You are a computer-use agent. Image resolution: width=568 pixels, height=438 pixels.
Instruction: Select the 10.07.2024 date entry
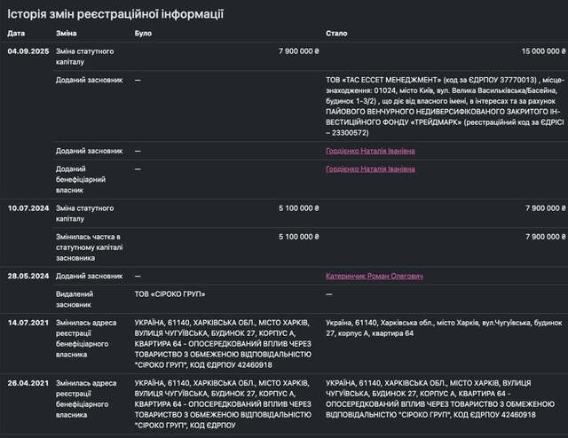28,208
